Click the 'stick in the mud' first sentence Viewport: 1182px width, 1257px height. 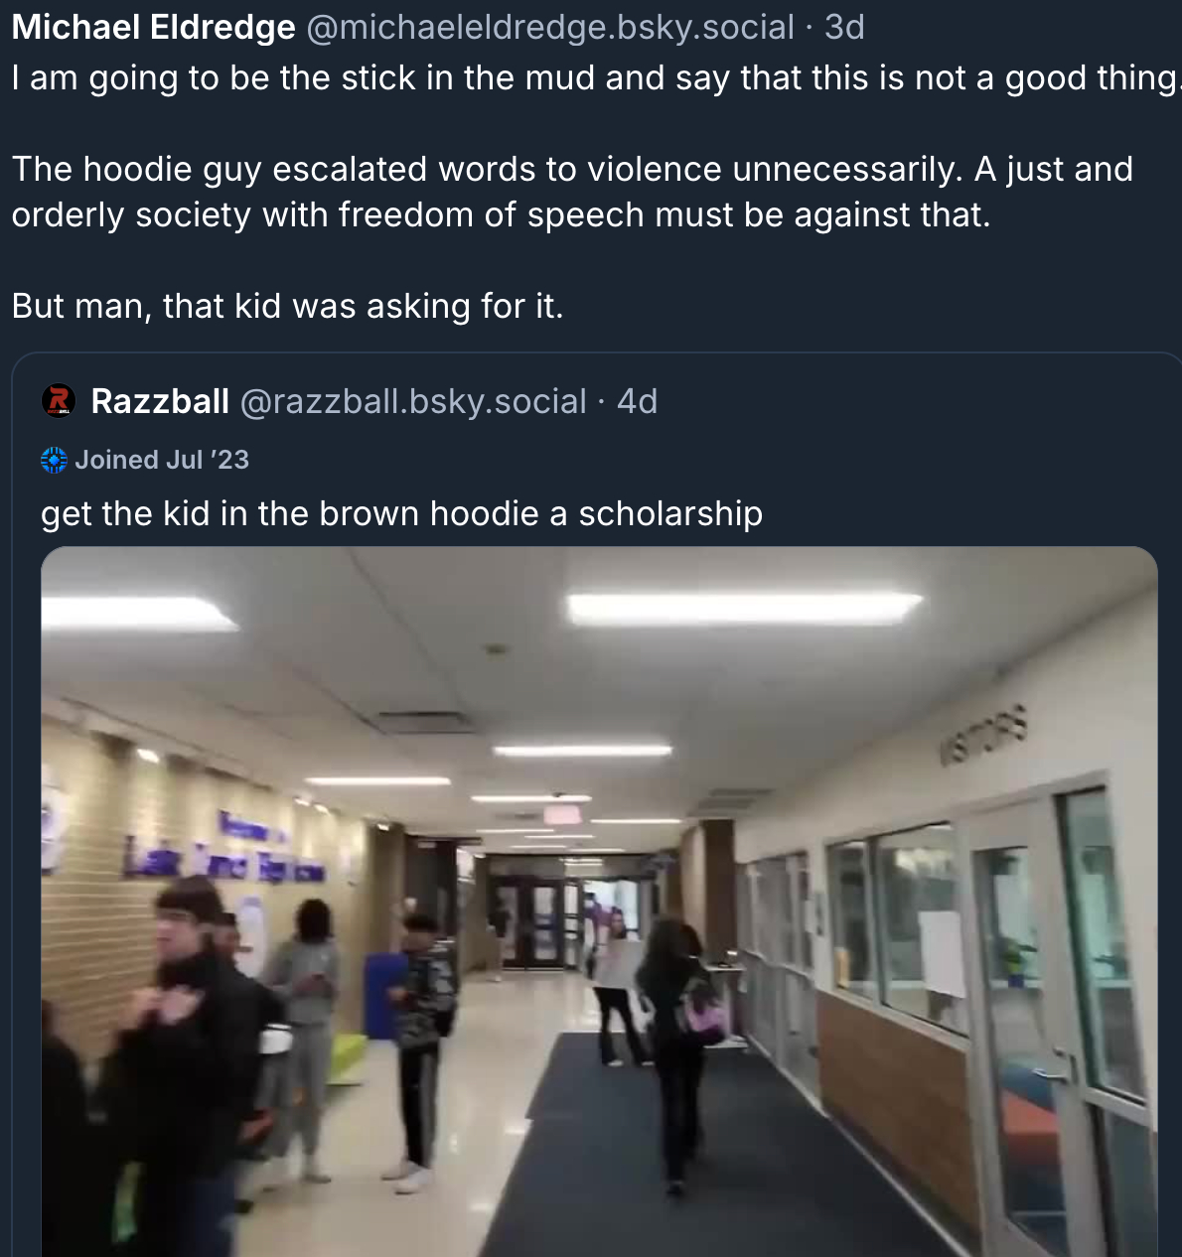click(596, 77)
